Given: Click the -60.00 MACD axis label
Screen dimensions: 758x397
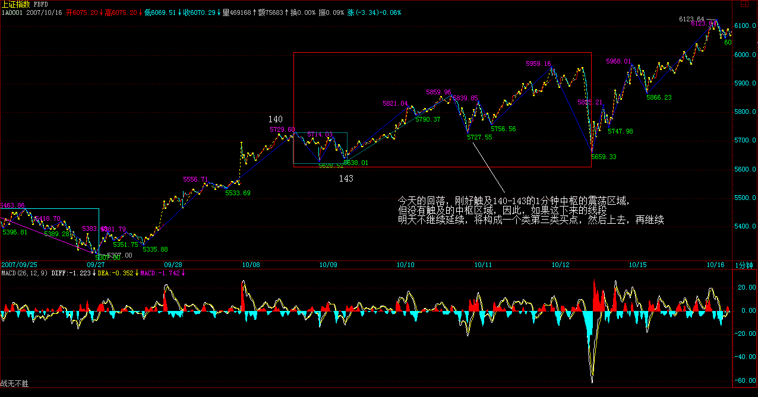Looking at the screenshot, I should coord(745,380).
